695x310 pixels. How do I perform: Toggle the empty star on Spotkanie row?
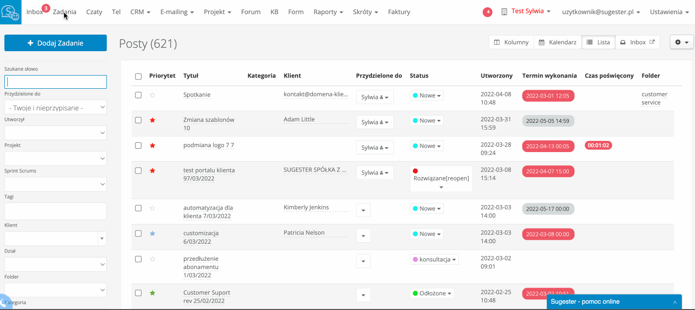point(152,95)
